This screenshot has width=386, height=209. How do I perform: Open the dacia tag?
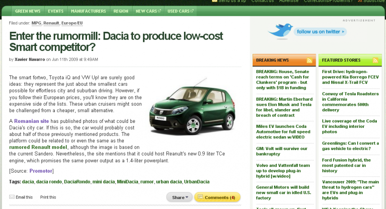coord(28,182)
